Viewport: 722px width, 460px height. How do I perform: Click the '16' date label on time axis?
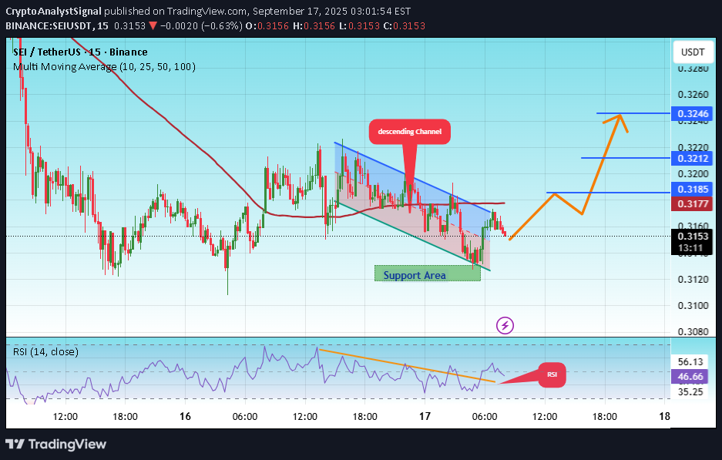[185, 417]
